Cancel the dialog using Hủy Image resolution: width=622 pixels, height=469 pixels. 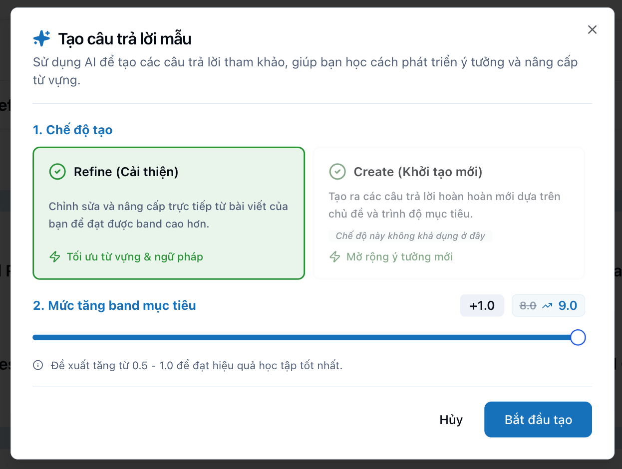[451, 420]
